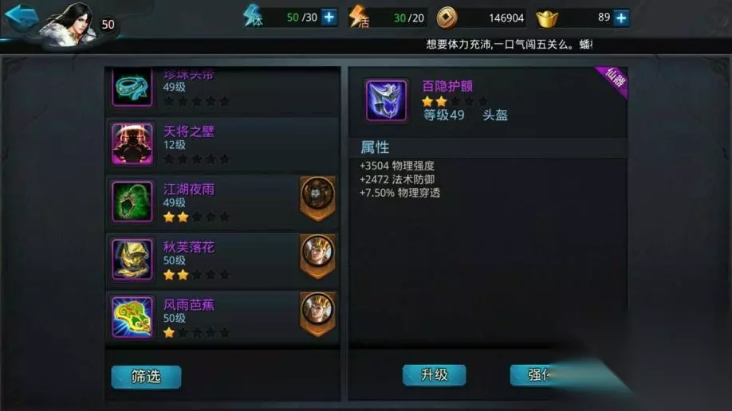Open the player avatar portrait

coord(69,24)
